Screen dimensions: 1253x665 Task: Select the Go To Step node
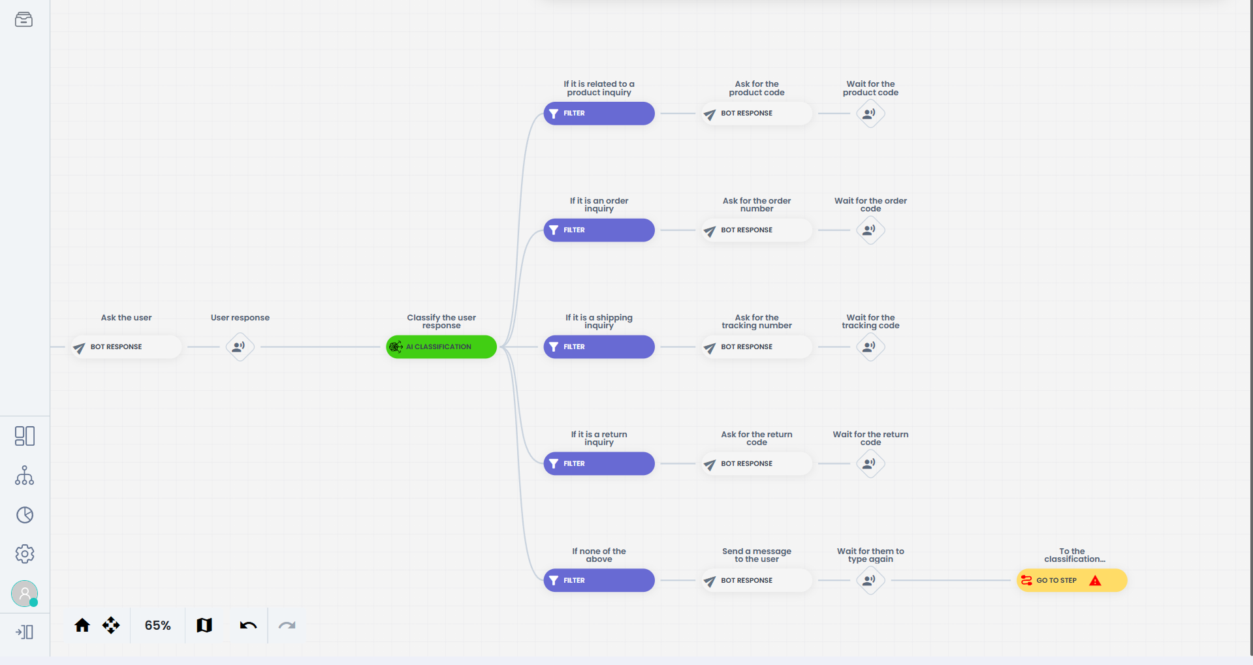1071,581
